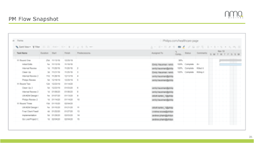Open the font family dropdown
This screenshot has width=254, height=143.
click(x=55, y=47)
